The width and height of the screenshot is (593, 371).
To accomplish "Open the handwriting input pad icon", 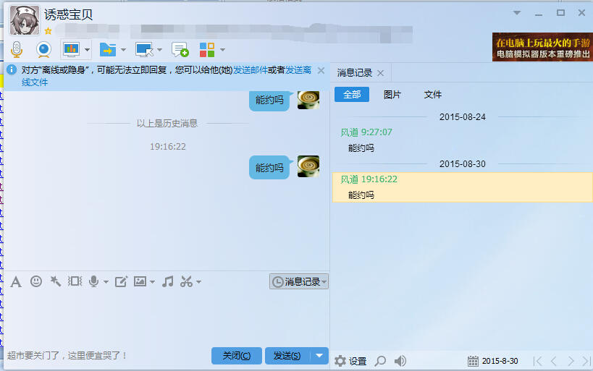I will coord(121,281).
